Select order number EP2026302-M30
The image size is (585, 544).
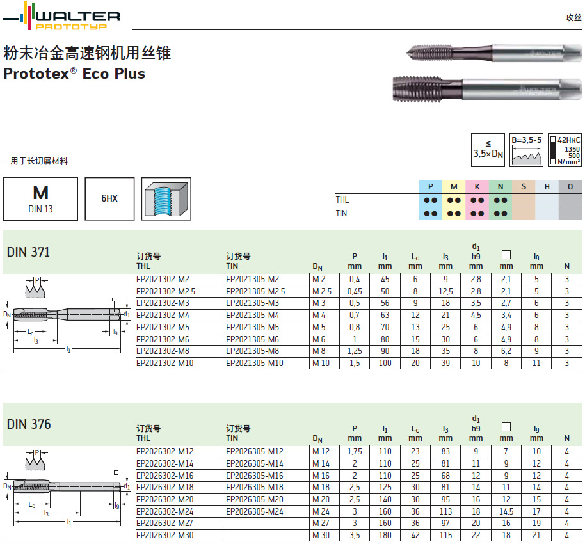click(x=165, y=536)
